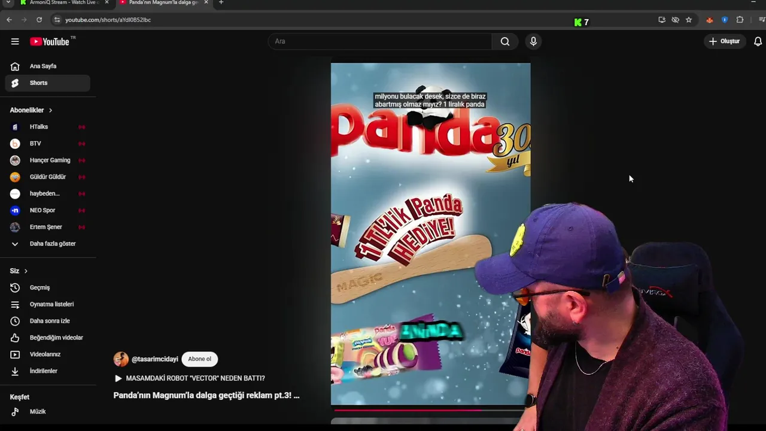Expand the Siz section chevron
The height and width of the screenshot is (431, 766).
[26, 271]
